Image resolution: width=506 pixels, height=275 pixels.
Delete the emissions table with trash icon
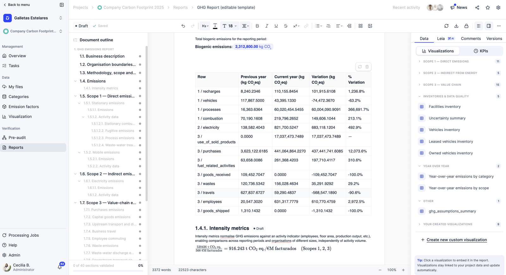(367, 67)
